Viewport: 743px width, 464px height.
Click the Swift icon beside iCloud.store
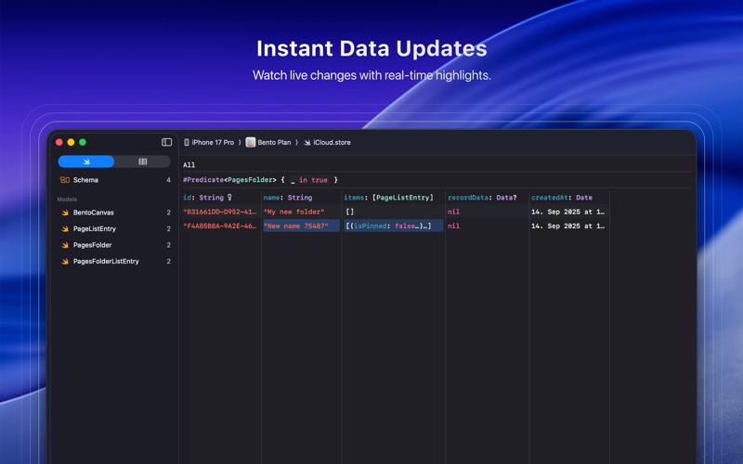click(307, 142)
